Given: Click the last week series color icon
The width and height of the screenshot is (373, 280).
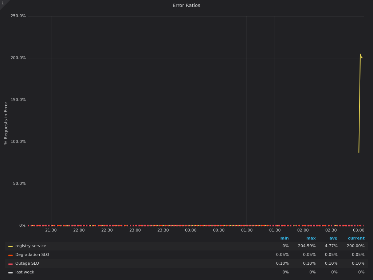Looking at the screenshot, I should 11,273.
